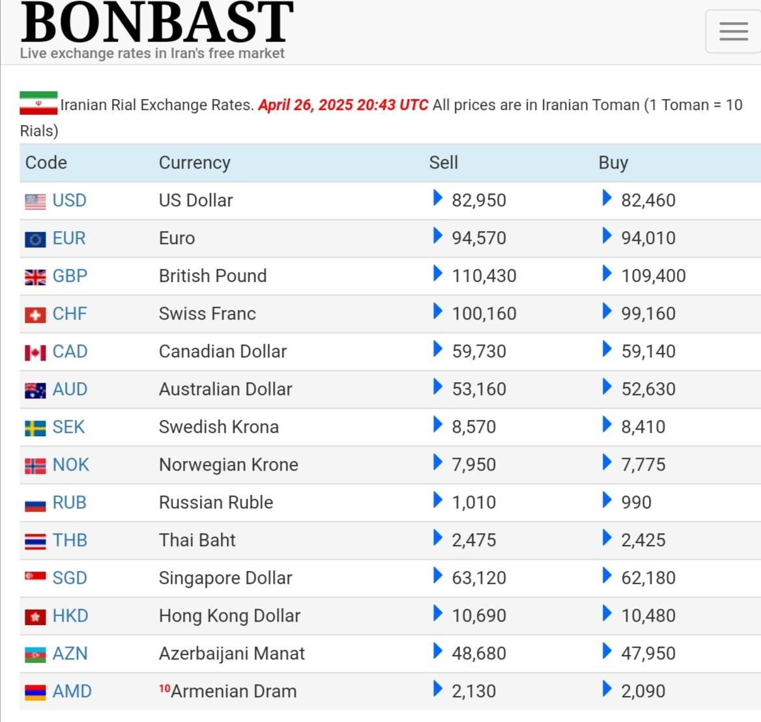This screenshot has width=761, height=722.
Task: Click the blue arrow beside AUD sell 53,160
Action: coord(438,387)
